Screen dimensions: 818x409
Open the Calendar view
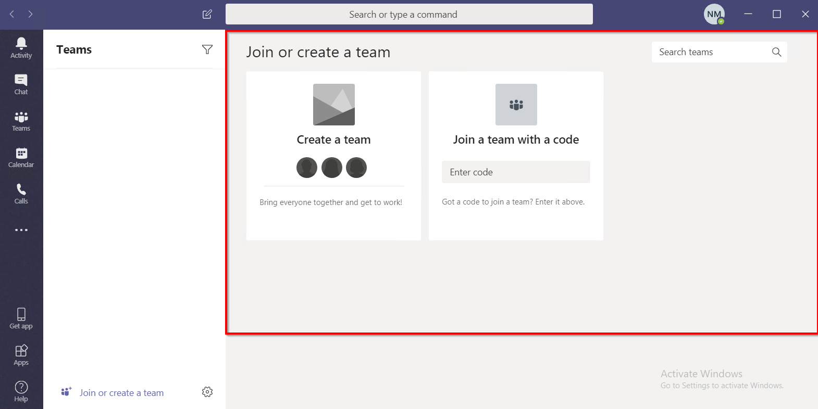coord(21,157)
